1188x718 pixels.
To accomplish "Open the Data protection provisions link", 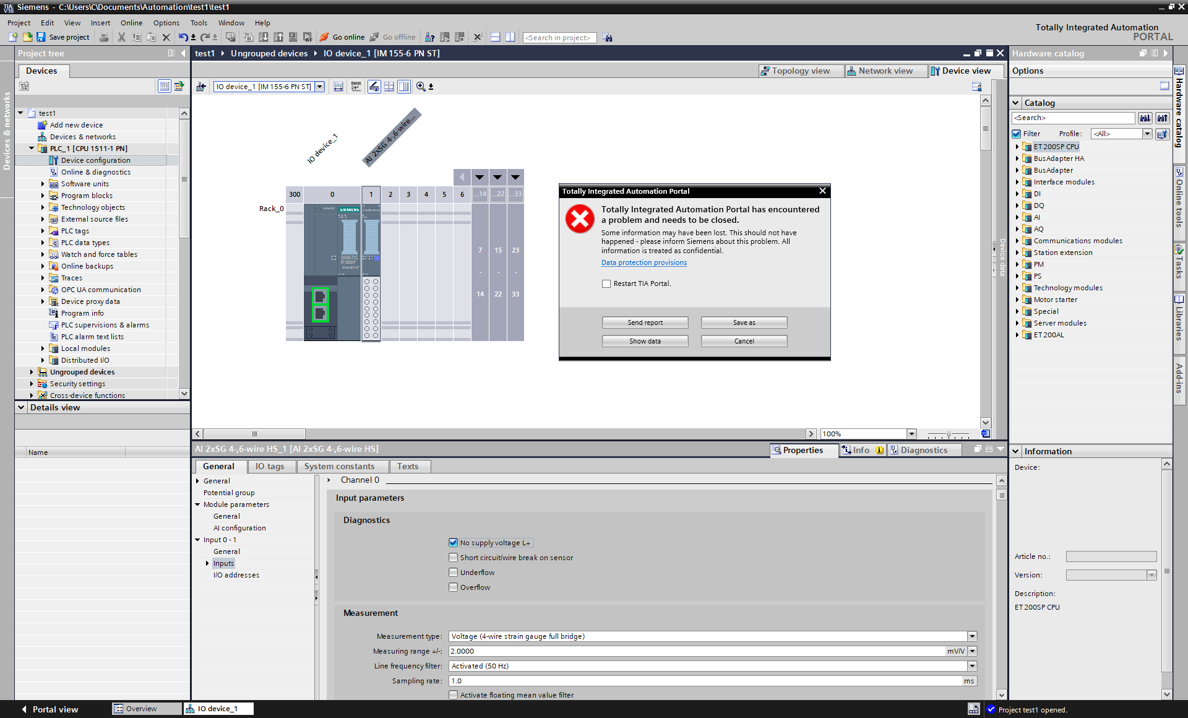I will [x=643, y=262].
